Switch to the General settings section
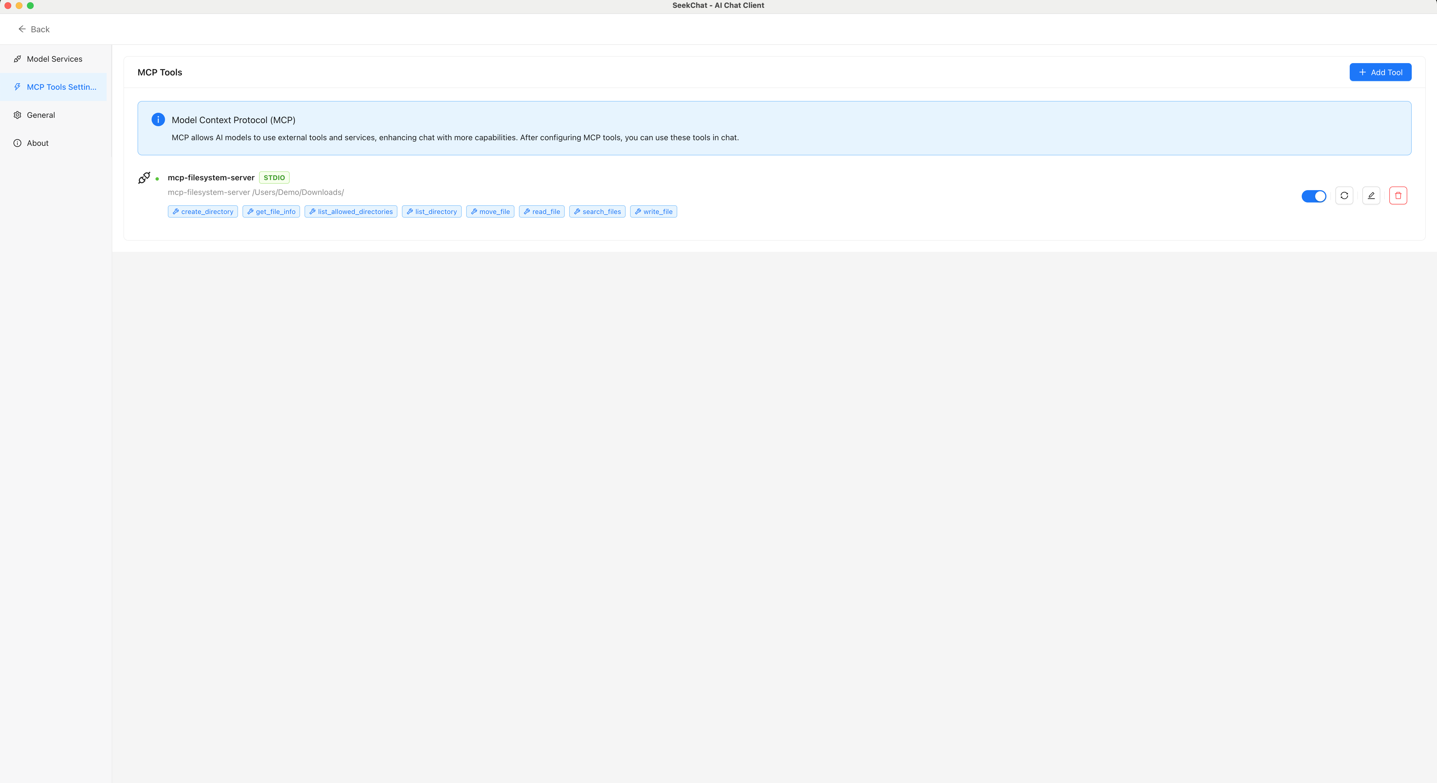 41,115
